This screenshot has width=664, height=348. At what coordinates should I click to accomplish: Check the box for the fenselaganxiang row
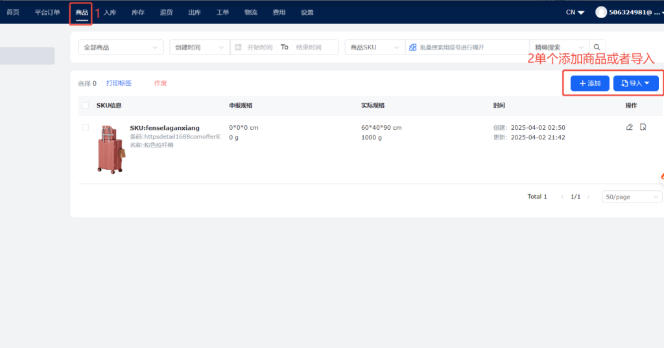[x=86, y=128]
